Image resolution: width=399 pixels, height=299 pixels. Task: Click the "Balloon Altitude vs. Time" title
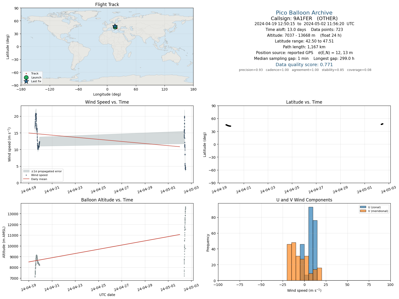pos(107,200)
